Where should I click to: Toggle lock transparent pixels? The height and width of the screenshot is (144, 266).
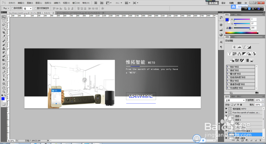(232, 104)
